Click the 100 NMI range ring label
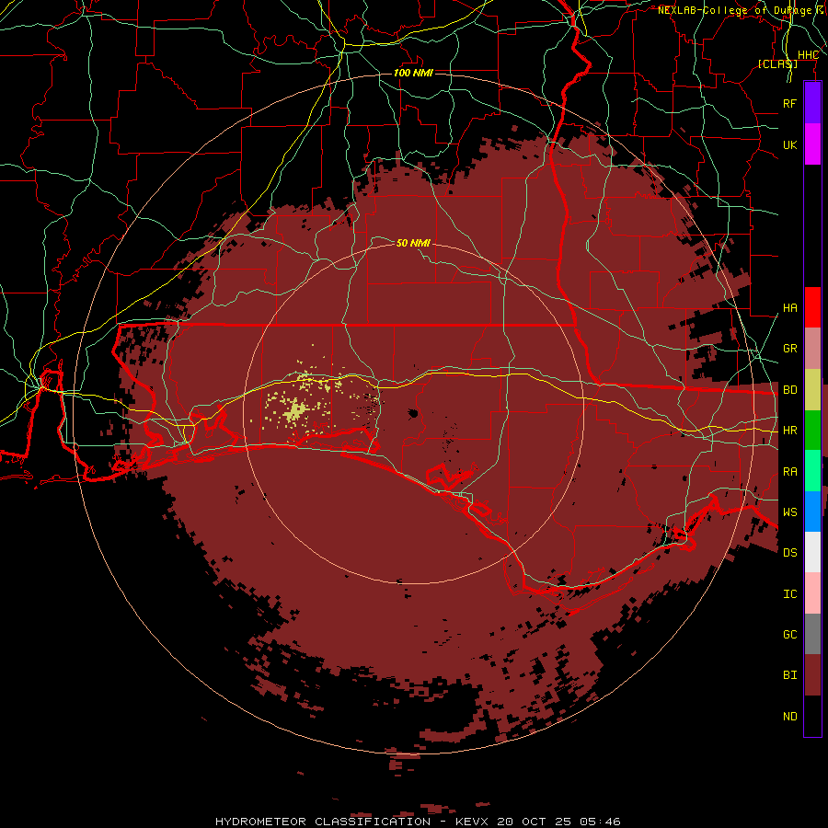 pyautogui.click(x=413, y=73)
